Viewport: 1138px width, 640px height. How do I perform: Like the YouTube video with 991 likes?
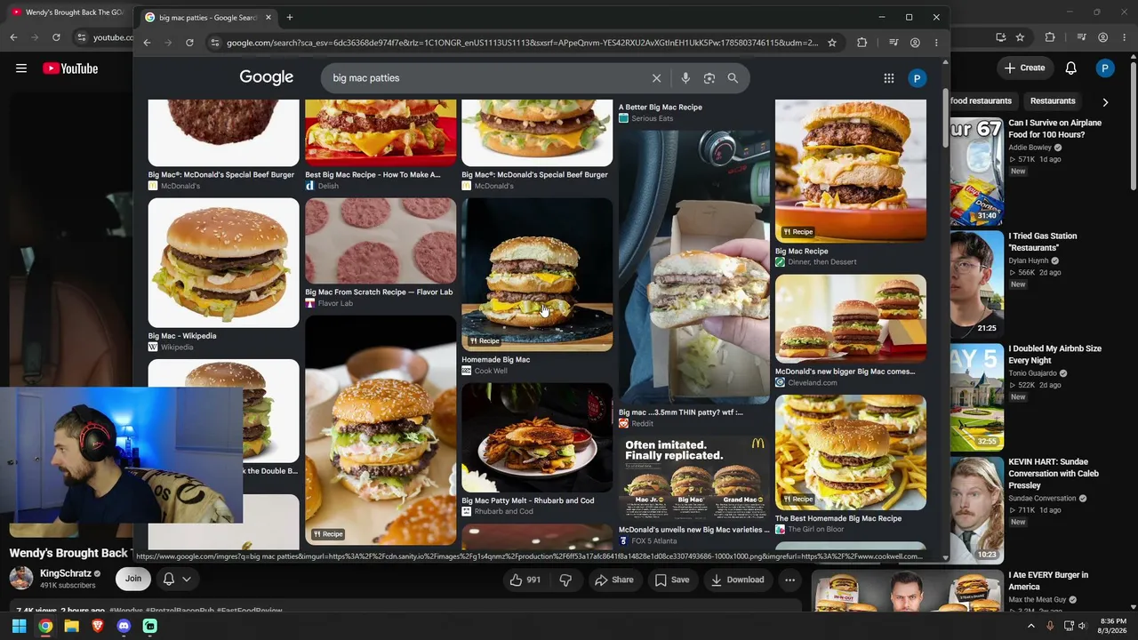(x=525, y=580)
